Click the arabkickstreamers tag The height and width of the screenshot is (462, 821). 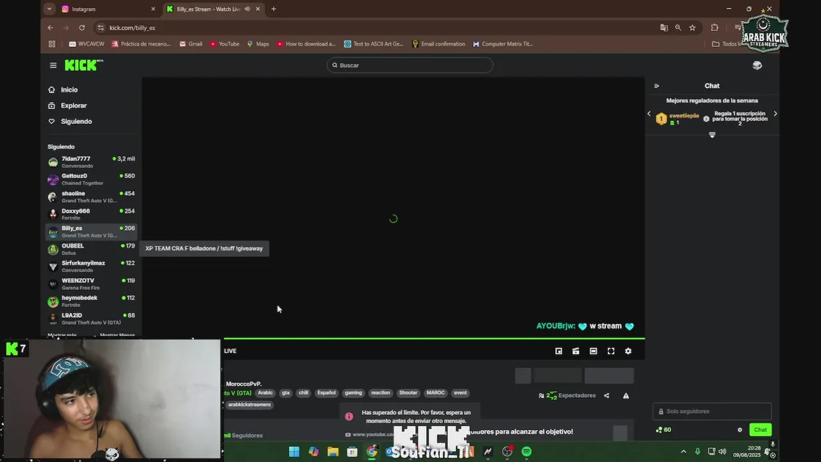click(x=249, y=405)
